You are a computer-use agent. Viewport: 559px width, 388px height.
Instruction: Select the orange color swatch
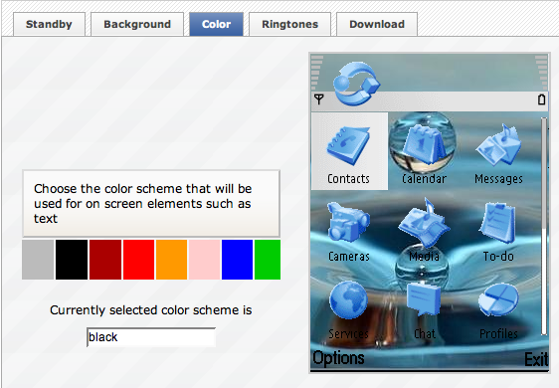coord(171,260)
